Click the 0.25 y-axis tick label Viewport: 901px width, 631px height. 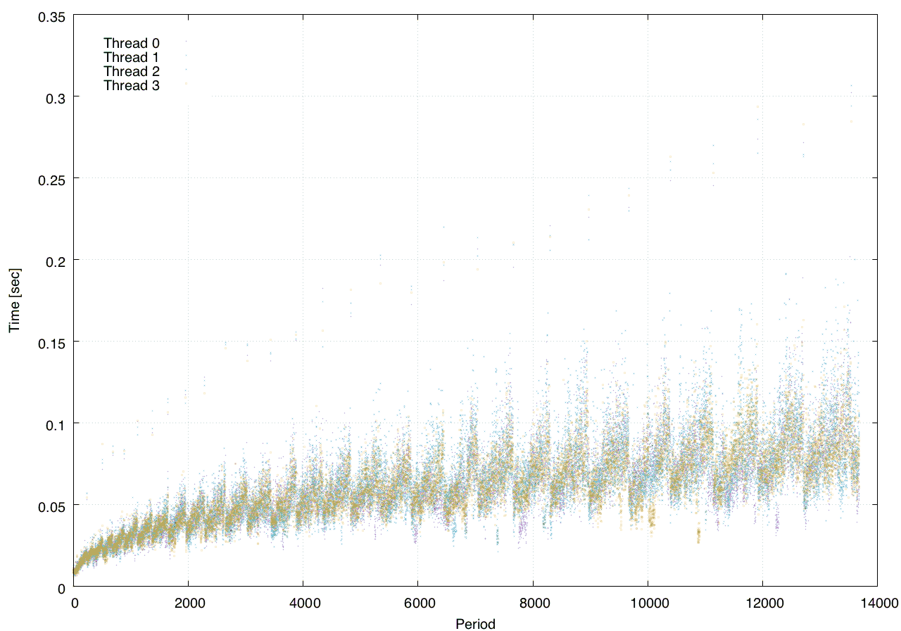51,179
